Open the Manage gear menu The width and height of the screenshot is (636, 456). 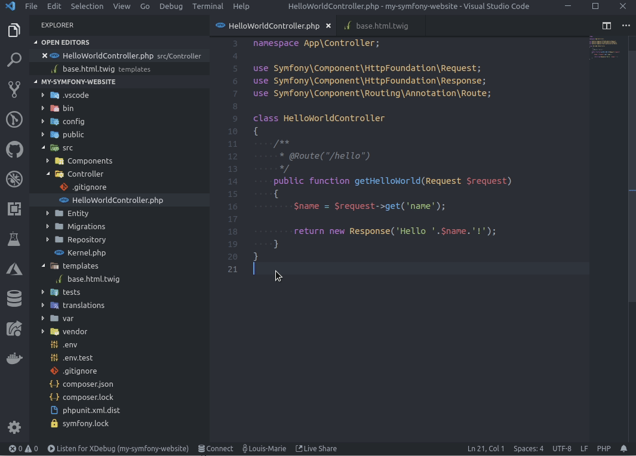(14, 427)
